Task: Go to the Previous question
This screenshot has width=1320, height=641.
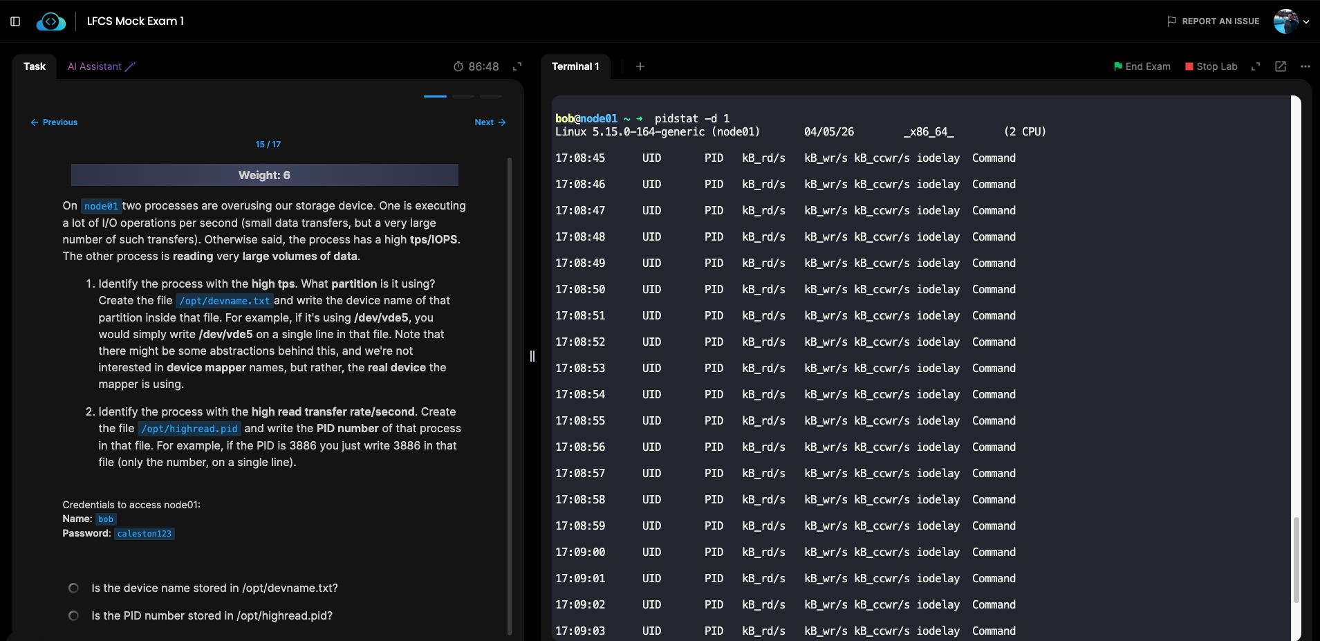Action: (x=54, y=122)
